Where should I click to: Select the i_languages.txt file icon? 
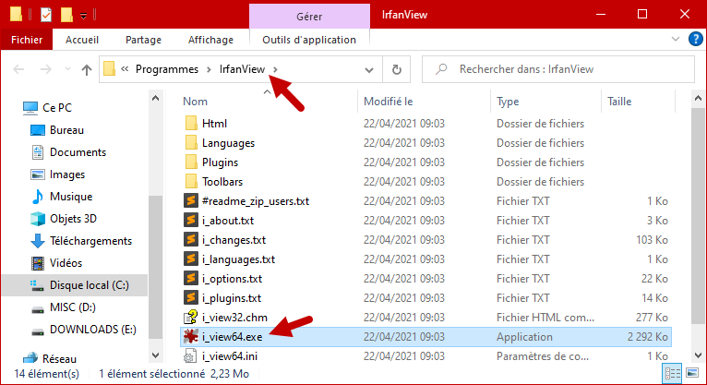tap(191, 259)
